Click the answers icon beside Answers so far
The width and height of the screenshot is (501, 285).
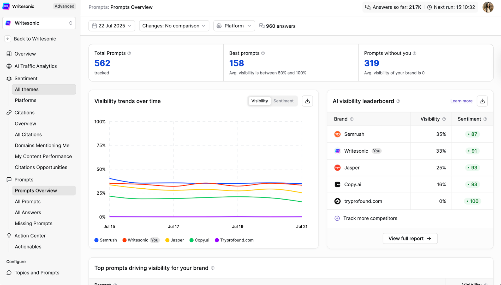[368, 7]
